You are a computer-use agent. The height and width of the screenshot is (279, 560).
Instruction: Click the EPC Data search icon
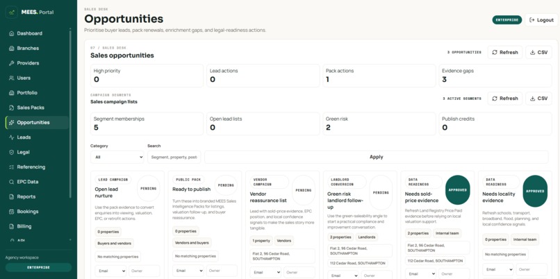(x=11, y=182)
